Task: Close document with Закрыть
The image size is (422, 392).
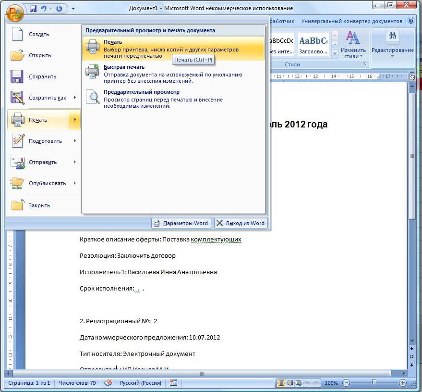Action: [x=44, y=205]
